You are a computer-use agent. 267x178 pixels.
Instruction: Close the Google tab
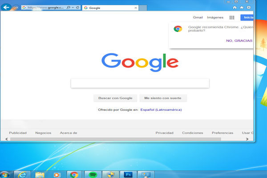tap(136, 8)
